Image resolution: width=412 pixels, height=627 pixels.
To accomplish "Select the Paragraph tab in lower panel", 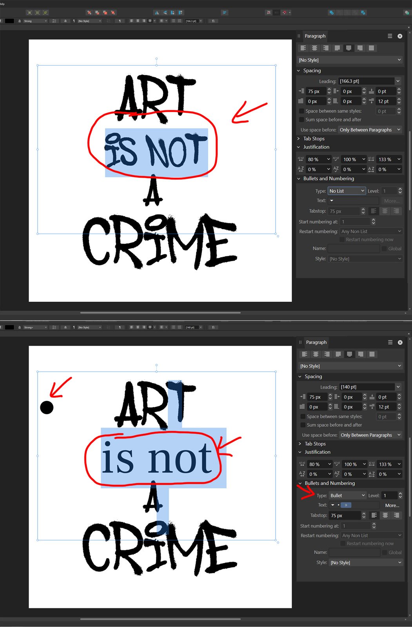I will pyautogui.click(x=316, y=342).
